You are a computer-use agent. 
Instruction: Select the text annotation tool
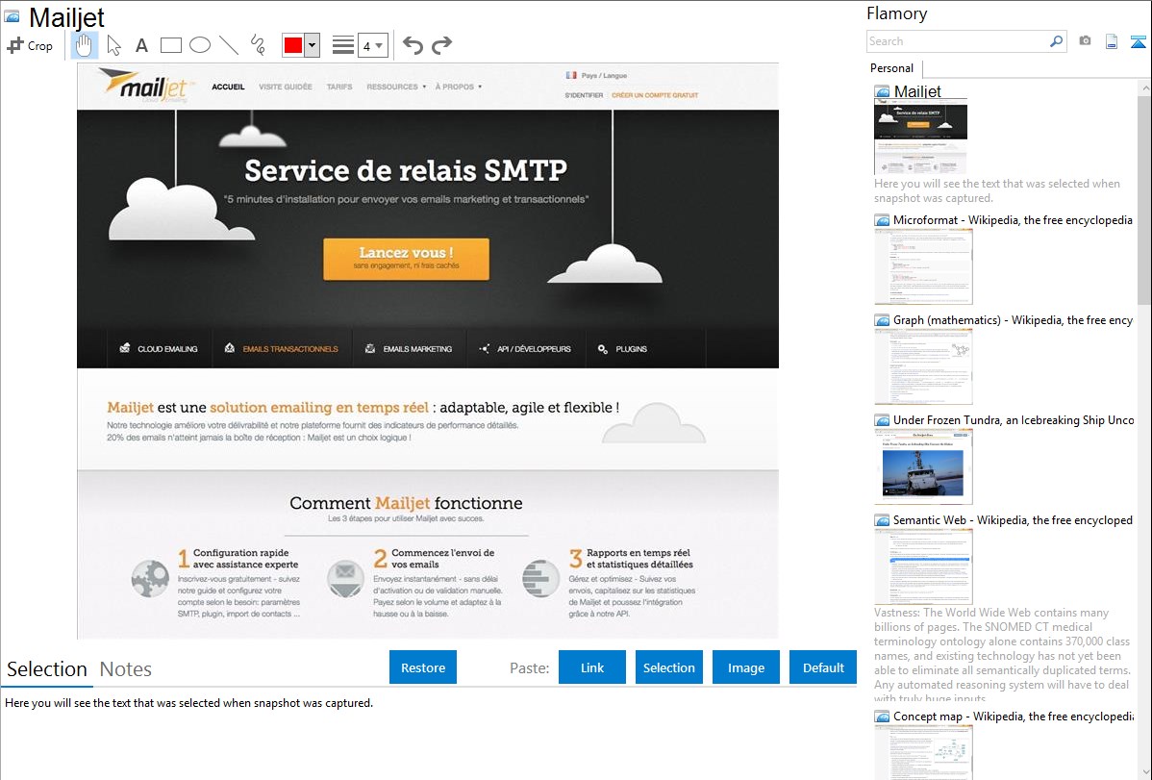click(141, 45)
